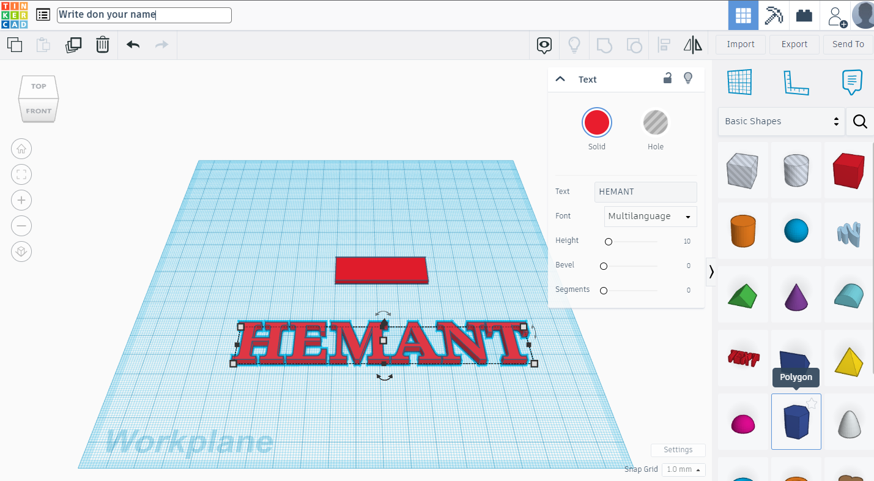Open the Workplane tool
874x481 pixels.
click(x=740, y=82)
